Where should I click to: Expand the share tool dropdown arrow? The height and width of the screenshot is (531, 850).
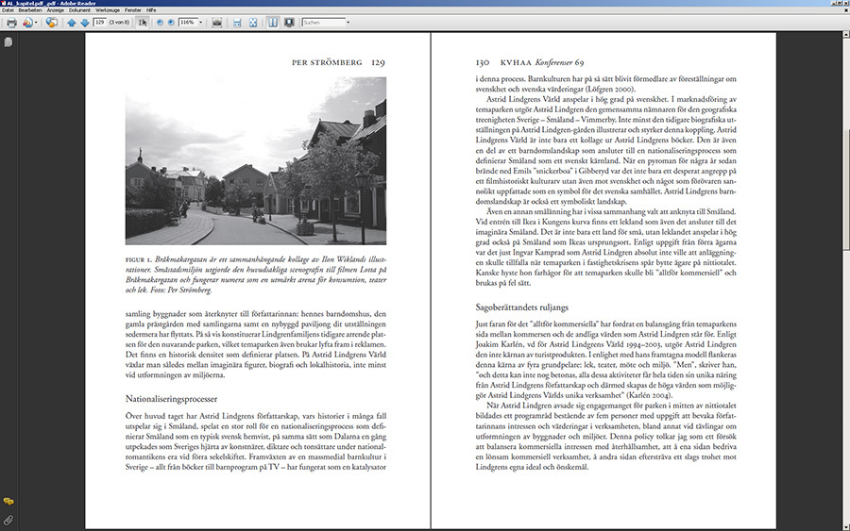click(36, 23)
